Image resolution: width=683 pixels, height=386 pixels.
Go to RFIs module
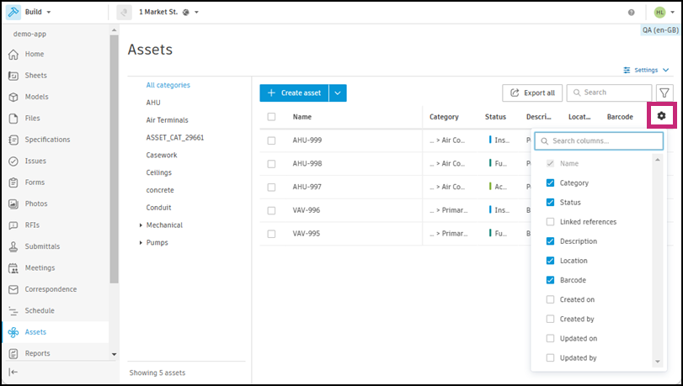(x=32, y=225)
